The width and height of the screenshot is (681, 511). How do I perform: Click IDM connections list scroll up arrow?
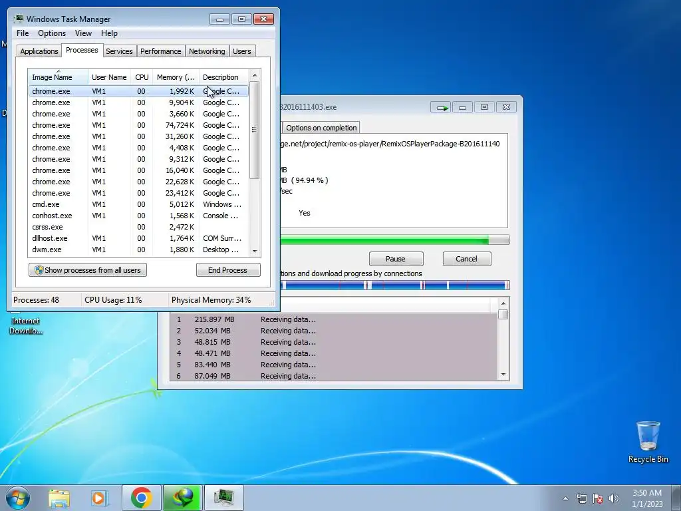tap(503, 303)
